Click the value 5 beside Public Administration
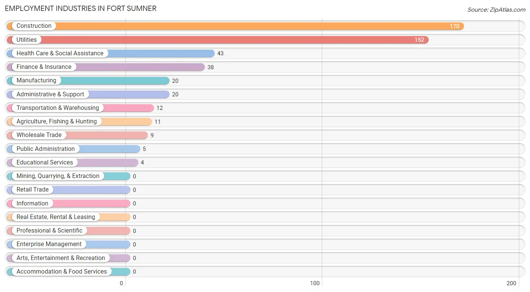This screenshot has width=530, height=292. [144, 149]
